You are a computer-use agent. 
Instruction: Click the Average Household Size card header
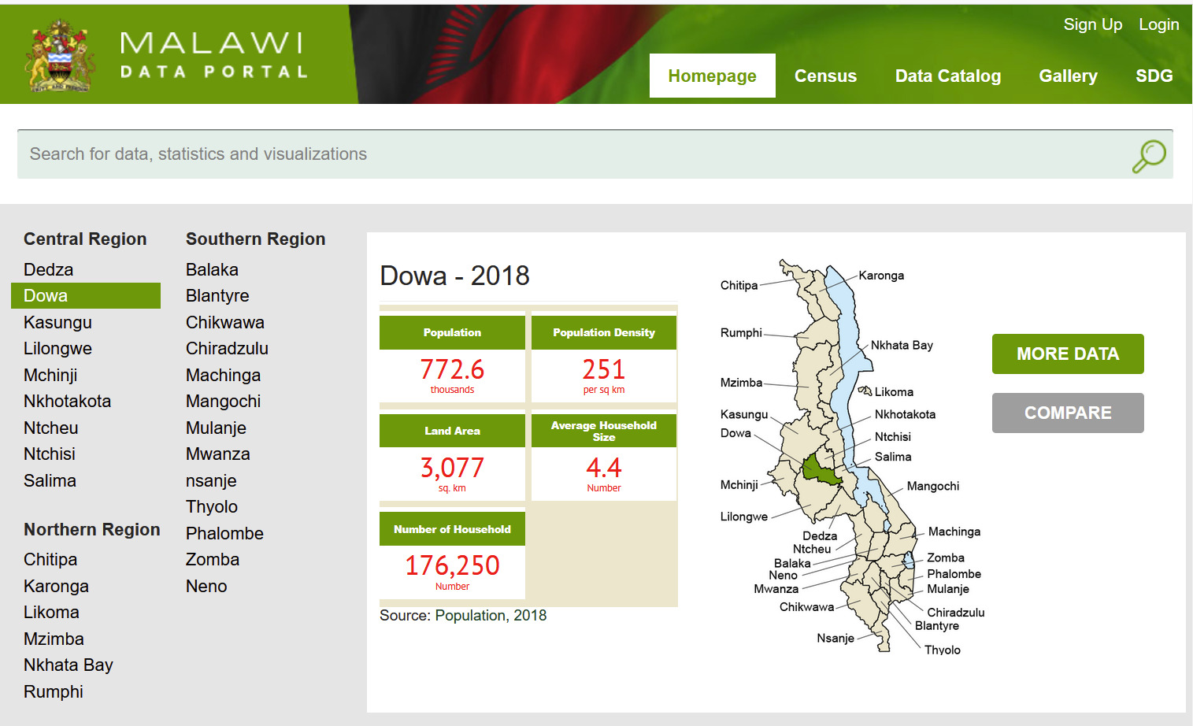point(603,430)
